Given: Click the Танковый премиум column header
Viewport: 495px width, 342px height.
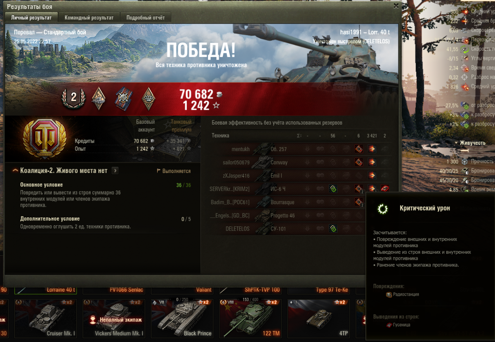Looking at the screenshot, I should pyautogui.click(x=181, y=126).
